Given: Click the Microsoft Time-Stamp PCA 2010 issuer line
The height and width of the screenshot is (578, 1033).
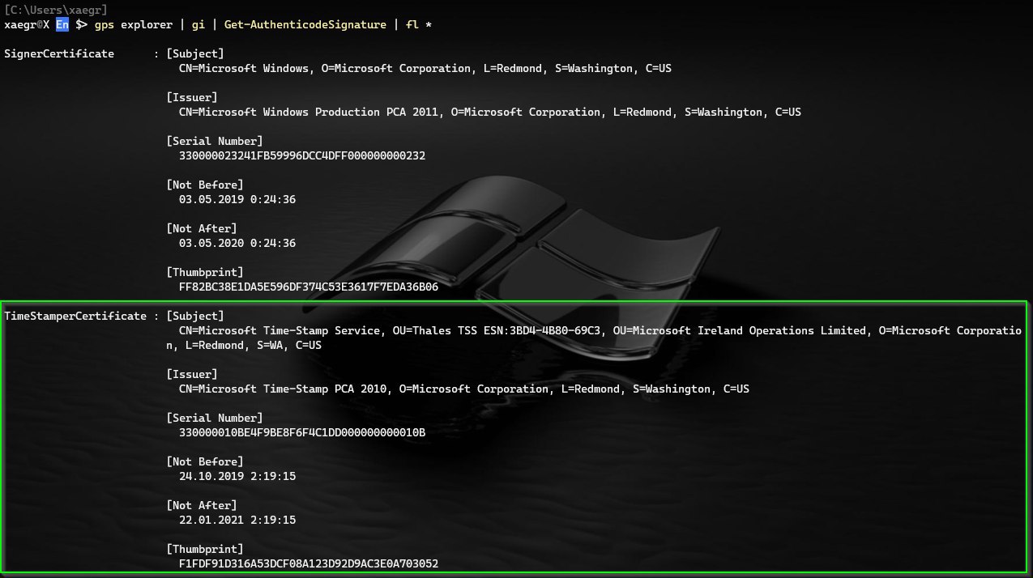Looking at the screenshot, I should tap(464, 389).
